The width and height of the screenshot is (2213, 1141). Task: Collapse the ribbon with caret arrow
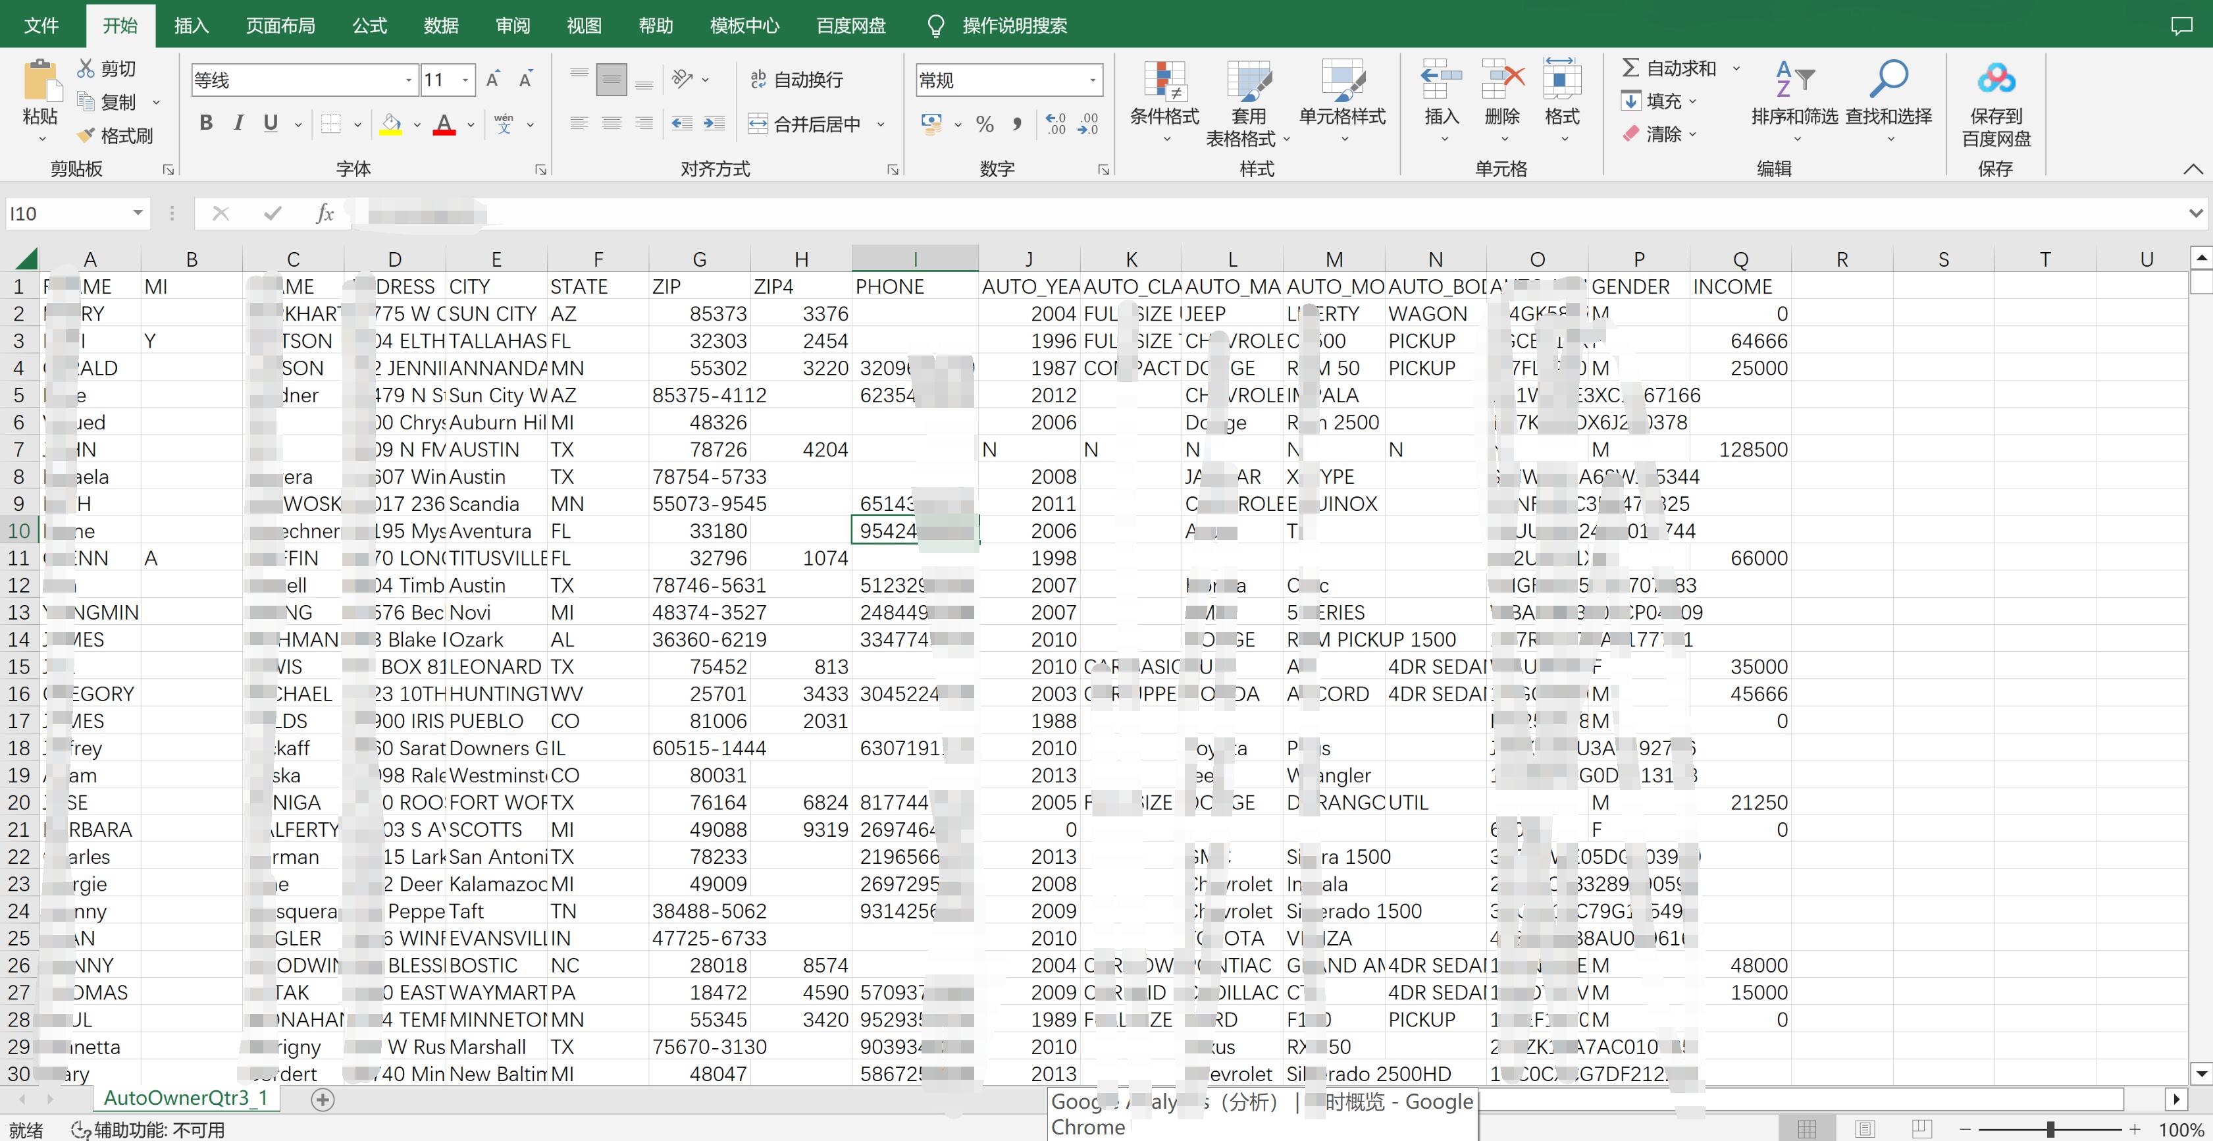point(2193,169)
